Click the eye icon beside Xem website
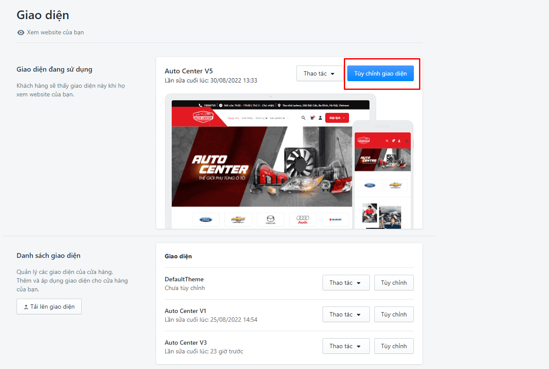The image size is (549, 369). pyautogui.click(x=20, y=33)
